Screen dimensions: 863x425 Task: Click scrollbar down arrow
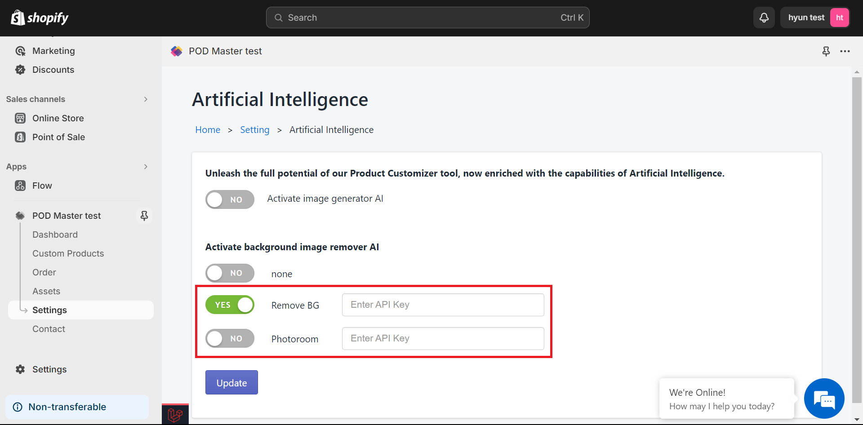pos(857,420)
